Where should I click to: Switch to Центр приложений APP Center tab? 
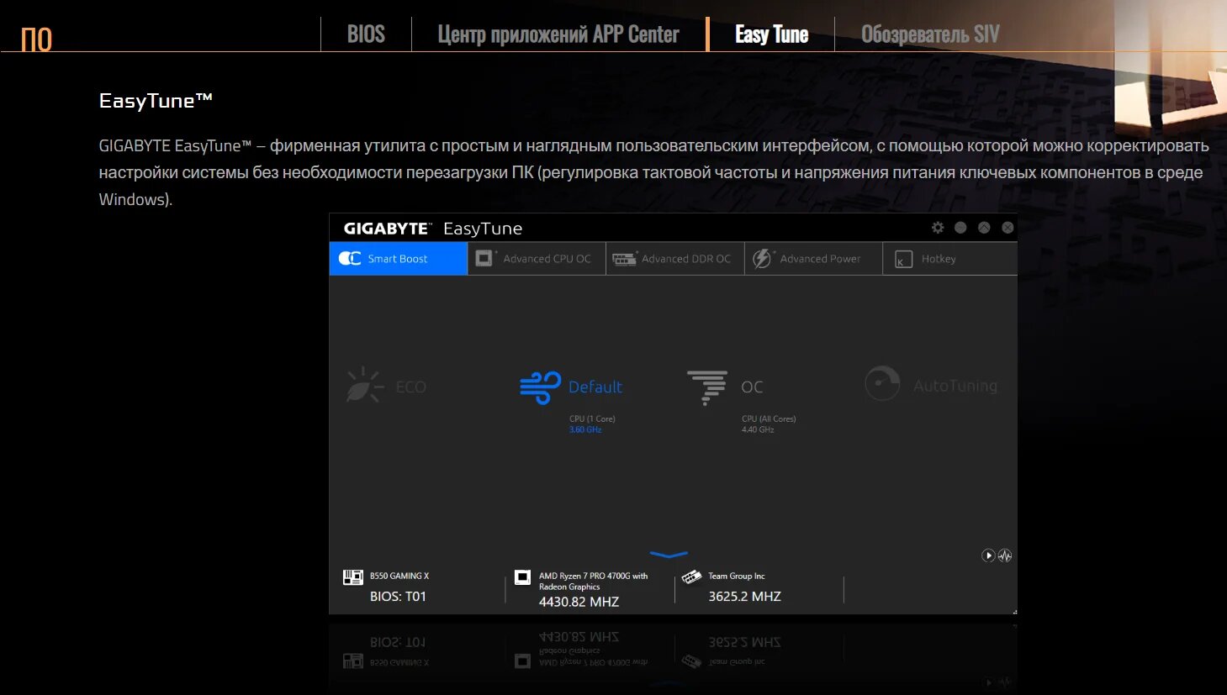[x=558, y=34]
